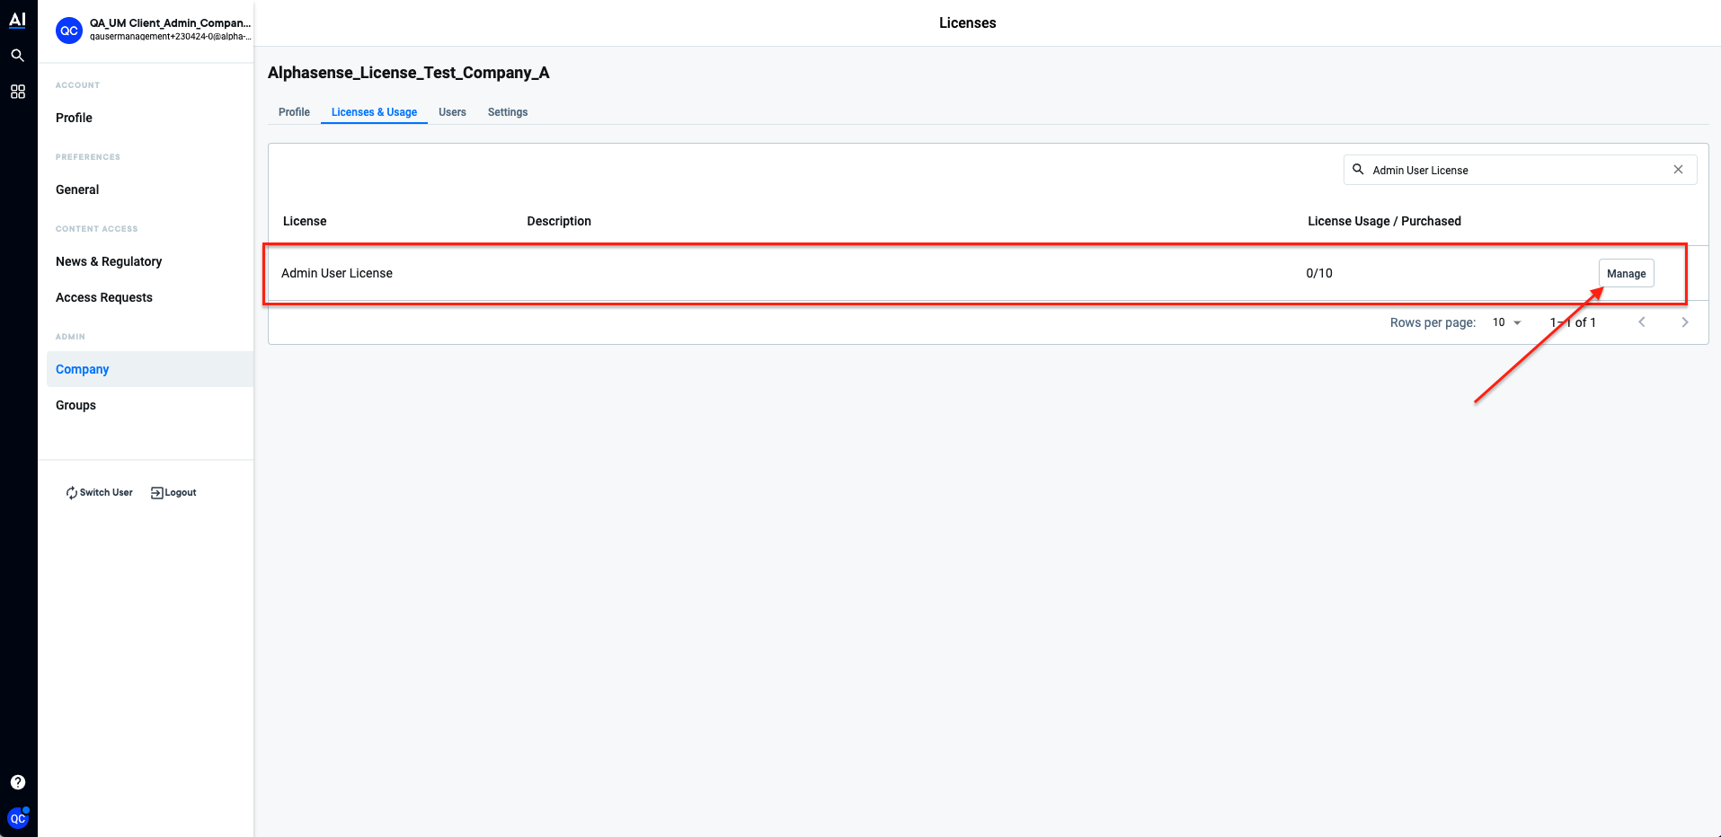Click the search magnifier in license search field

click(1359, 169)
